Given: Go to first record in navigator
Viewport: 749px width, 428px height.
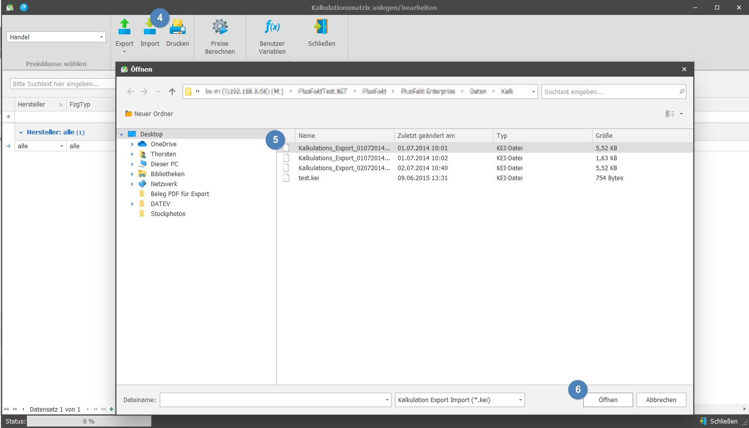Looking at the screenshot, I should click(6, 409).
